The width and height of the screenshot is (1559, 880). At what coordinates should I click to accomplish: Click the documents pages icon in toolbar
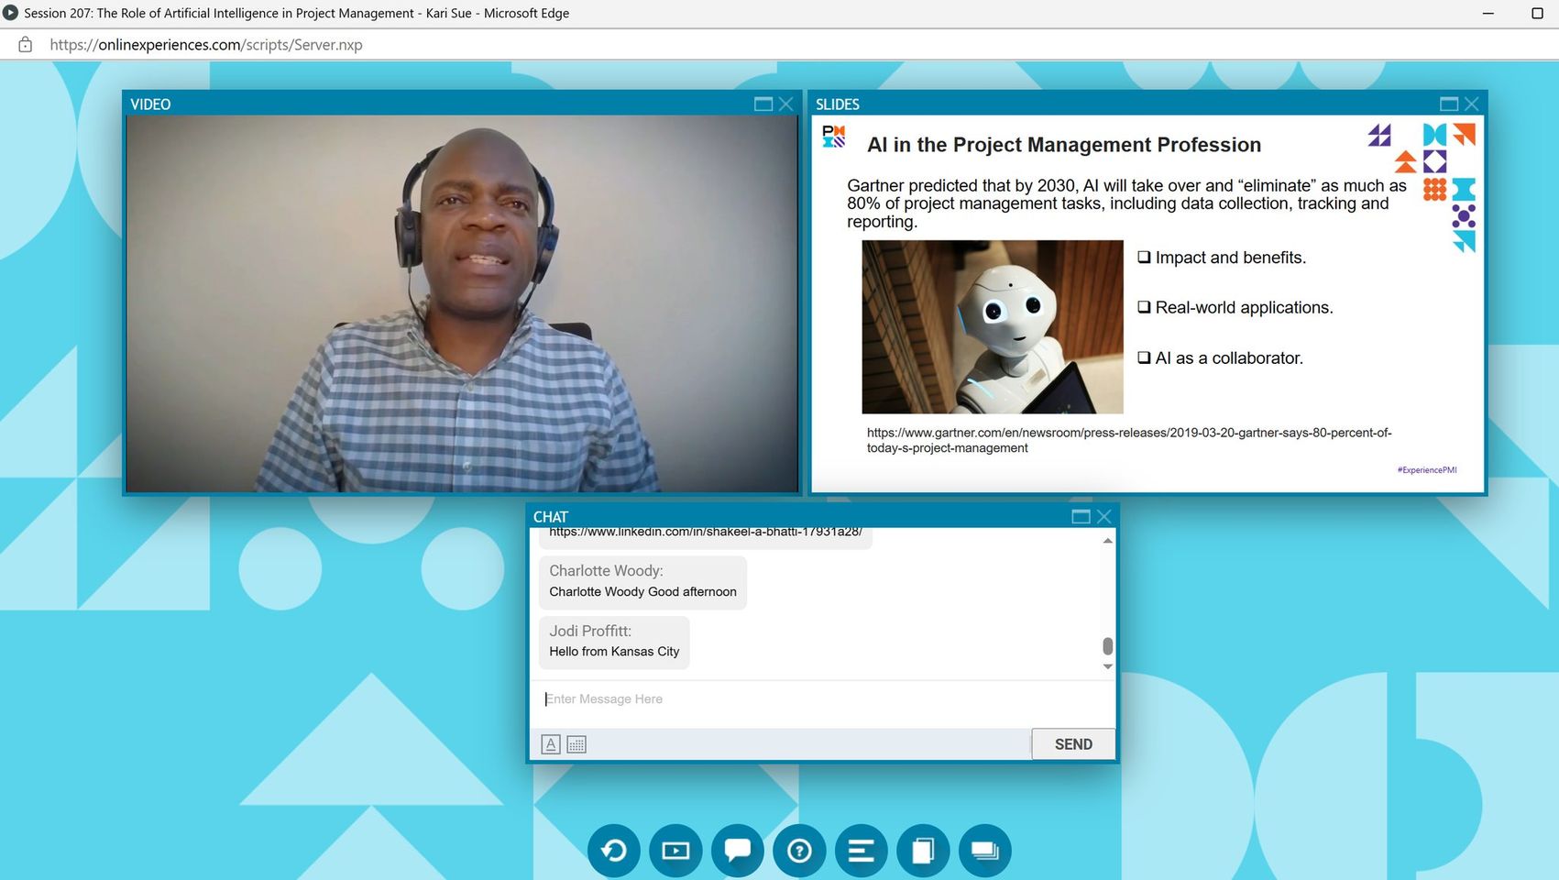click(x=923, y=851)
